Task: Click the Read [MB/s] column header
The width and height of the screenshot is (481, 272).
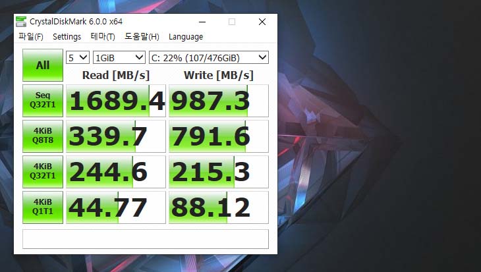Action: [116, 75]
